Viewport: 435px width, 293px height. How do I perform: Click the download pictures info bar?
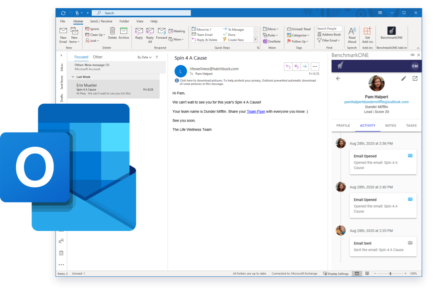[x=246, y=82]
